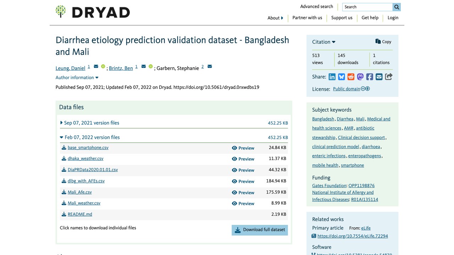The image size is (454, 255).
Task: Share dataset on Facebook
Action: coord(370,77)
